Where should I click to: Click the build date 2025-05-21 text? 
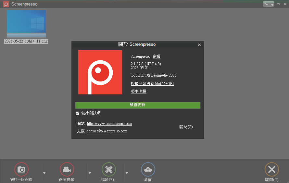click(140, 68)
